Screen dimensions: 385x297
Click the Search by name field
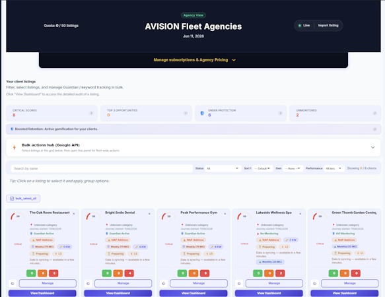(102, 168)
